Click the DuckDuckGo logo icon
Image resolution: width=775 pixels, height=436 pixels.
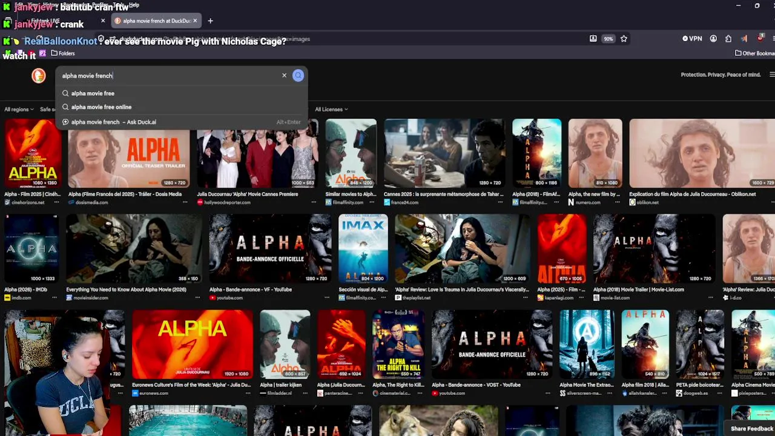pyautogui.click(x=39, y=76)
